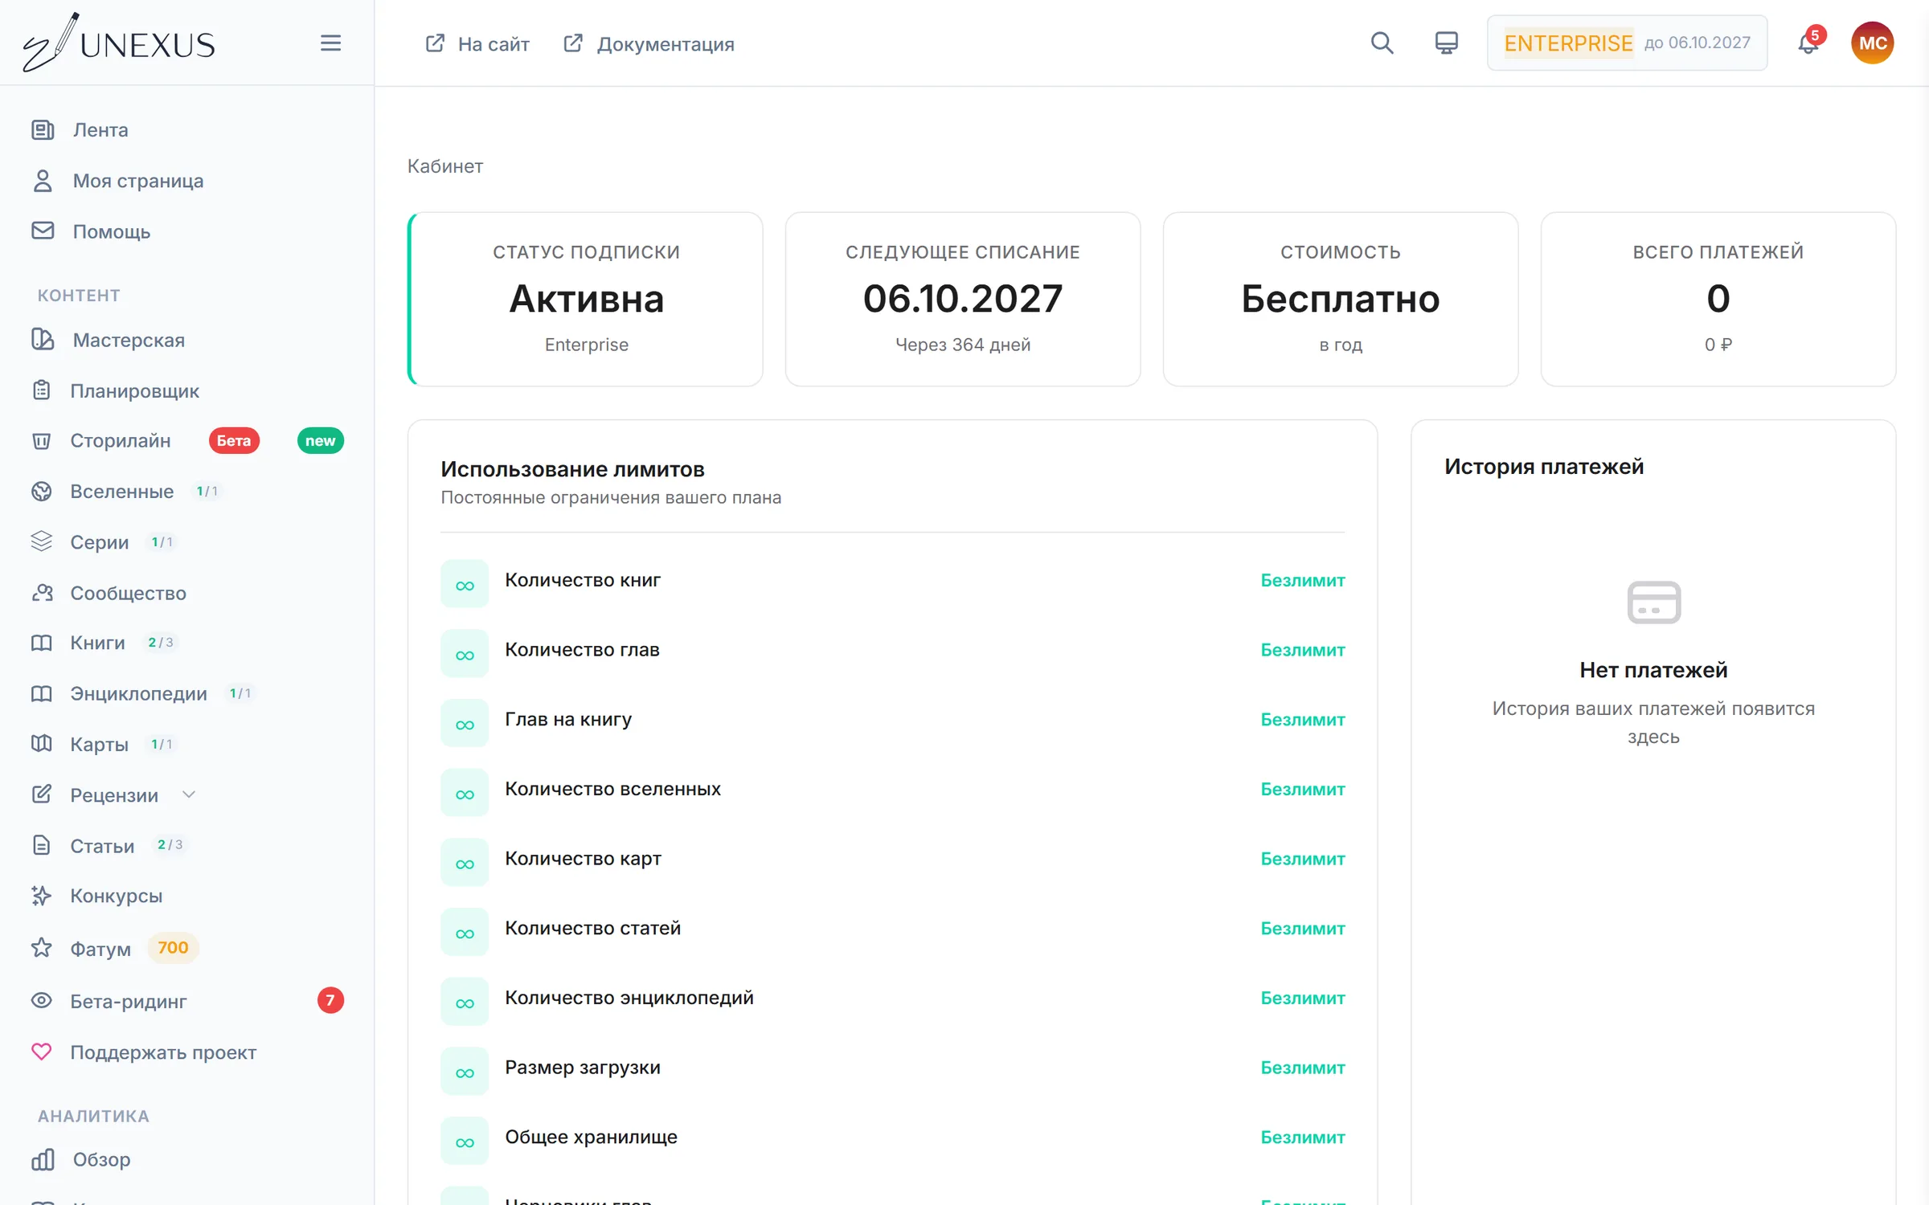The width and height of the screenshot is (1929, 1205).
Task: Click the Вселенные globe icon
Action: [42, 491]
